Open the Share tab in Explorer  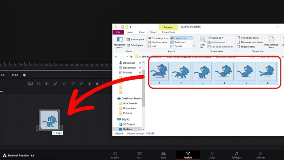tap(141, 32)
